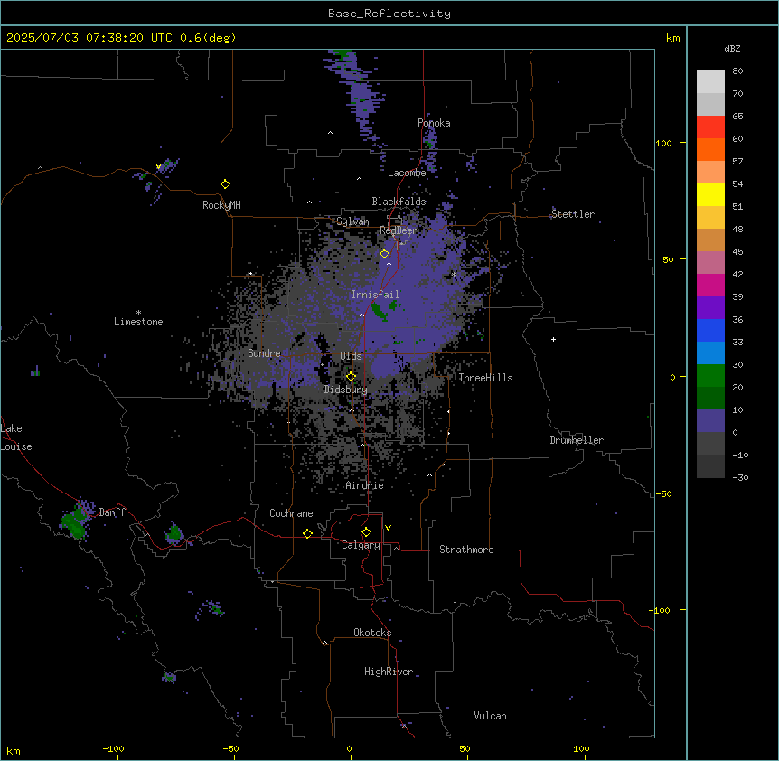Select the slate purple 0-10 dBZ legend swatch
779x761 pixels.
pyautogui.click(x=710, y=421)
